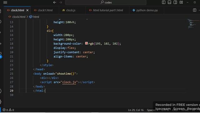Open errors and warnings status item
Viewport: 200px width, 113px height.
pos(8,110)
